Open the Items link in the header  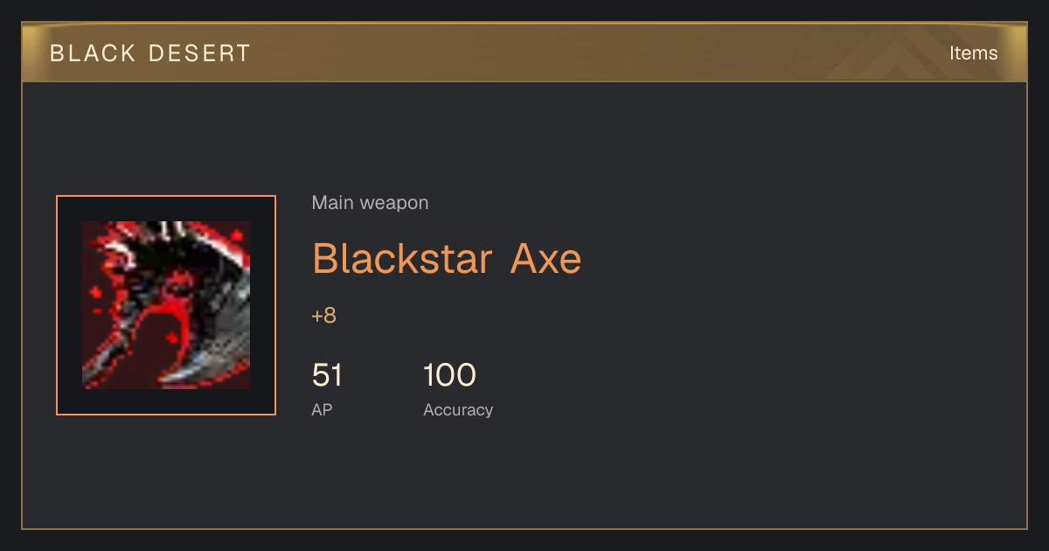[x=973, y=52]
